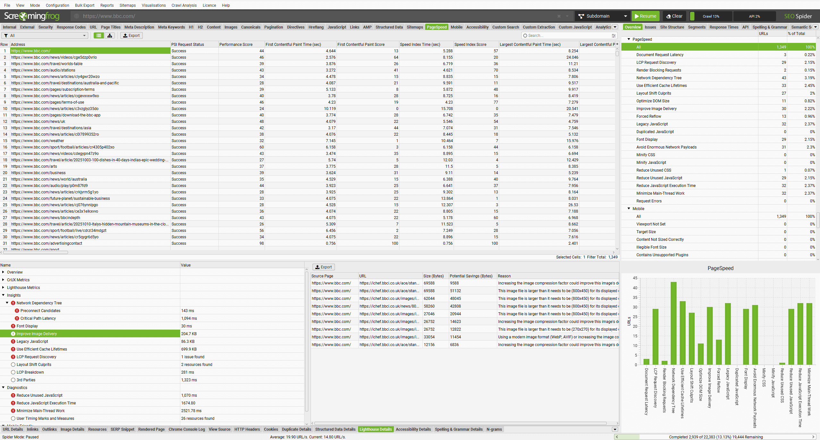This screenshot has width=820, height=440.
Task: Select the circle indicator next to 3rd Parties
Action: [13, 380]
